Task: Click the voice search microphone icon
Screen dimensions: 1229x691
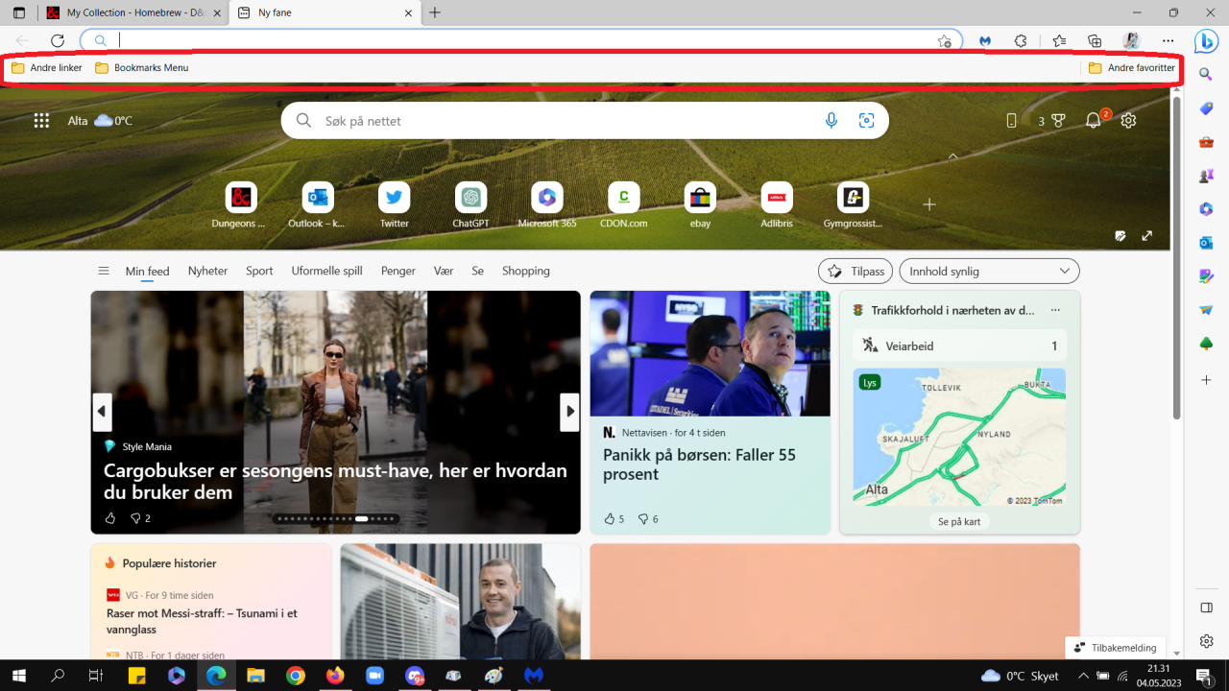Action: (x=831, y=121)
